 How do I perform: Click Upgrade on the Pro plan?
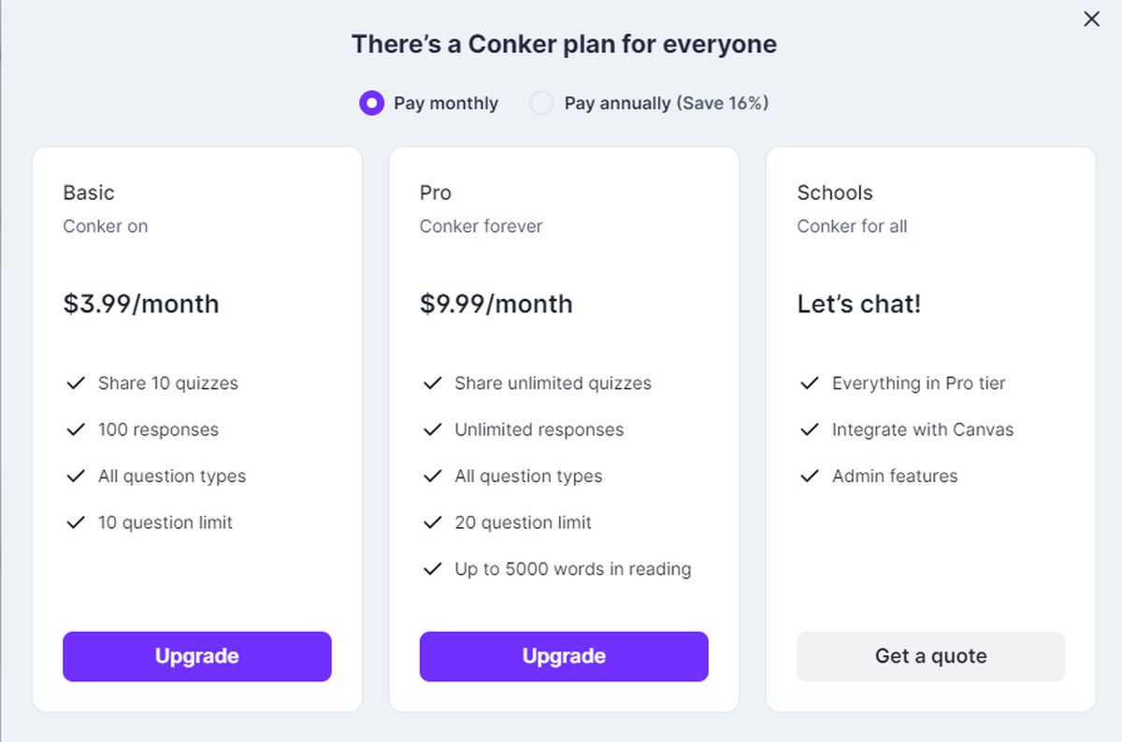coord(564,656)
